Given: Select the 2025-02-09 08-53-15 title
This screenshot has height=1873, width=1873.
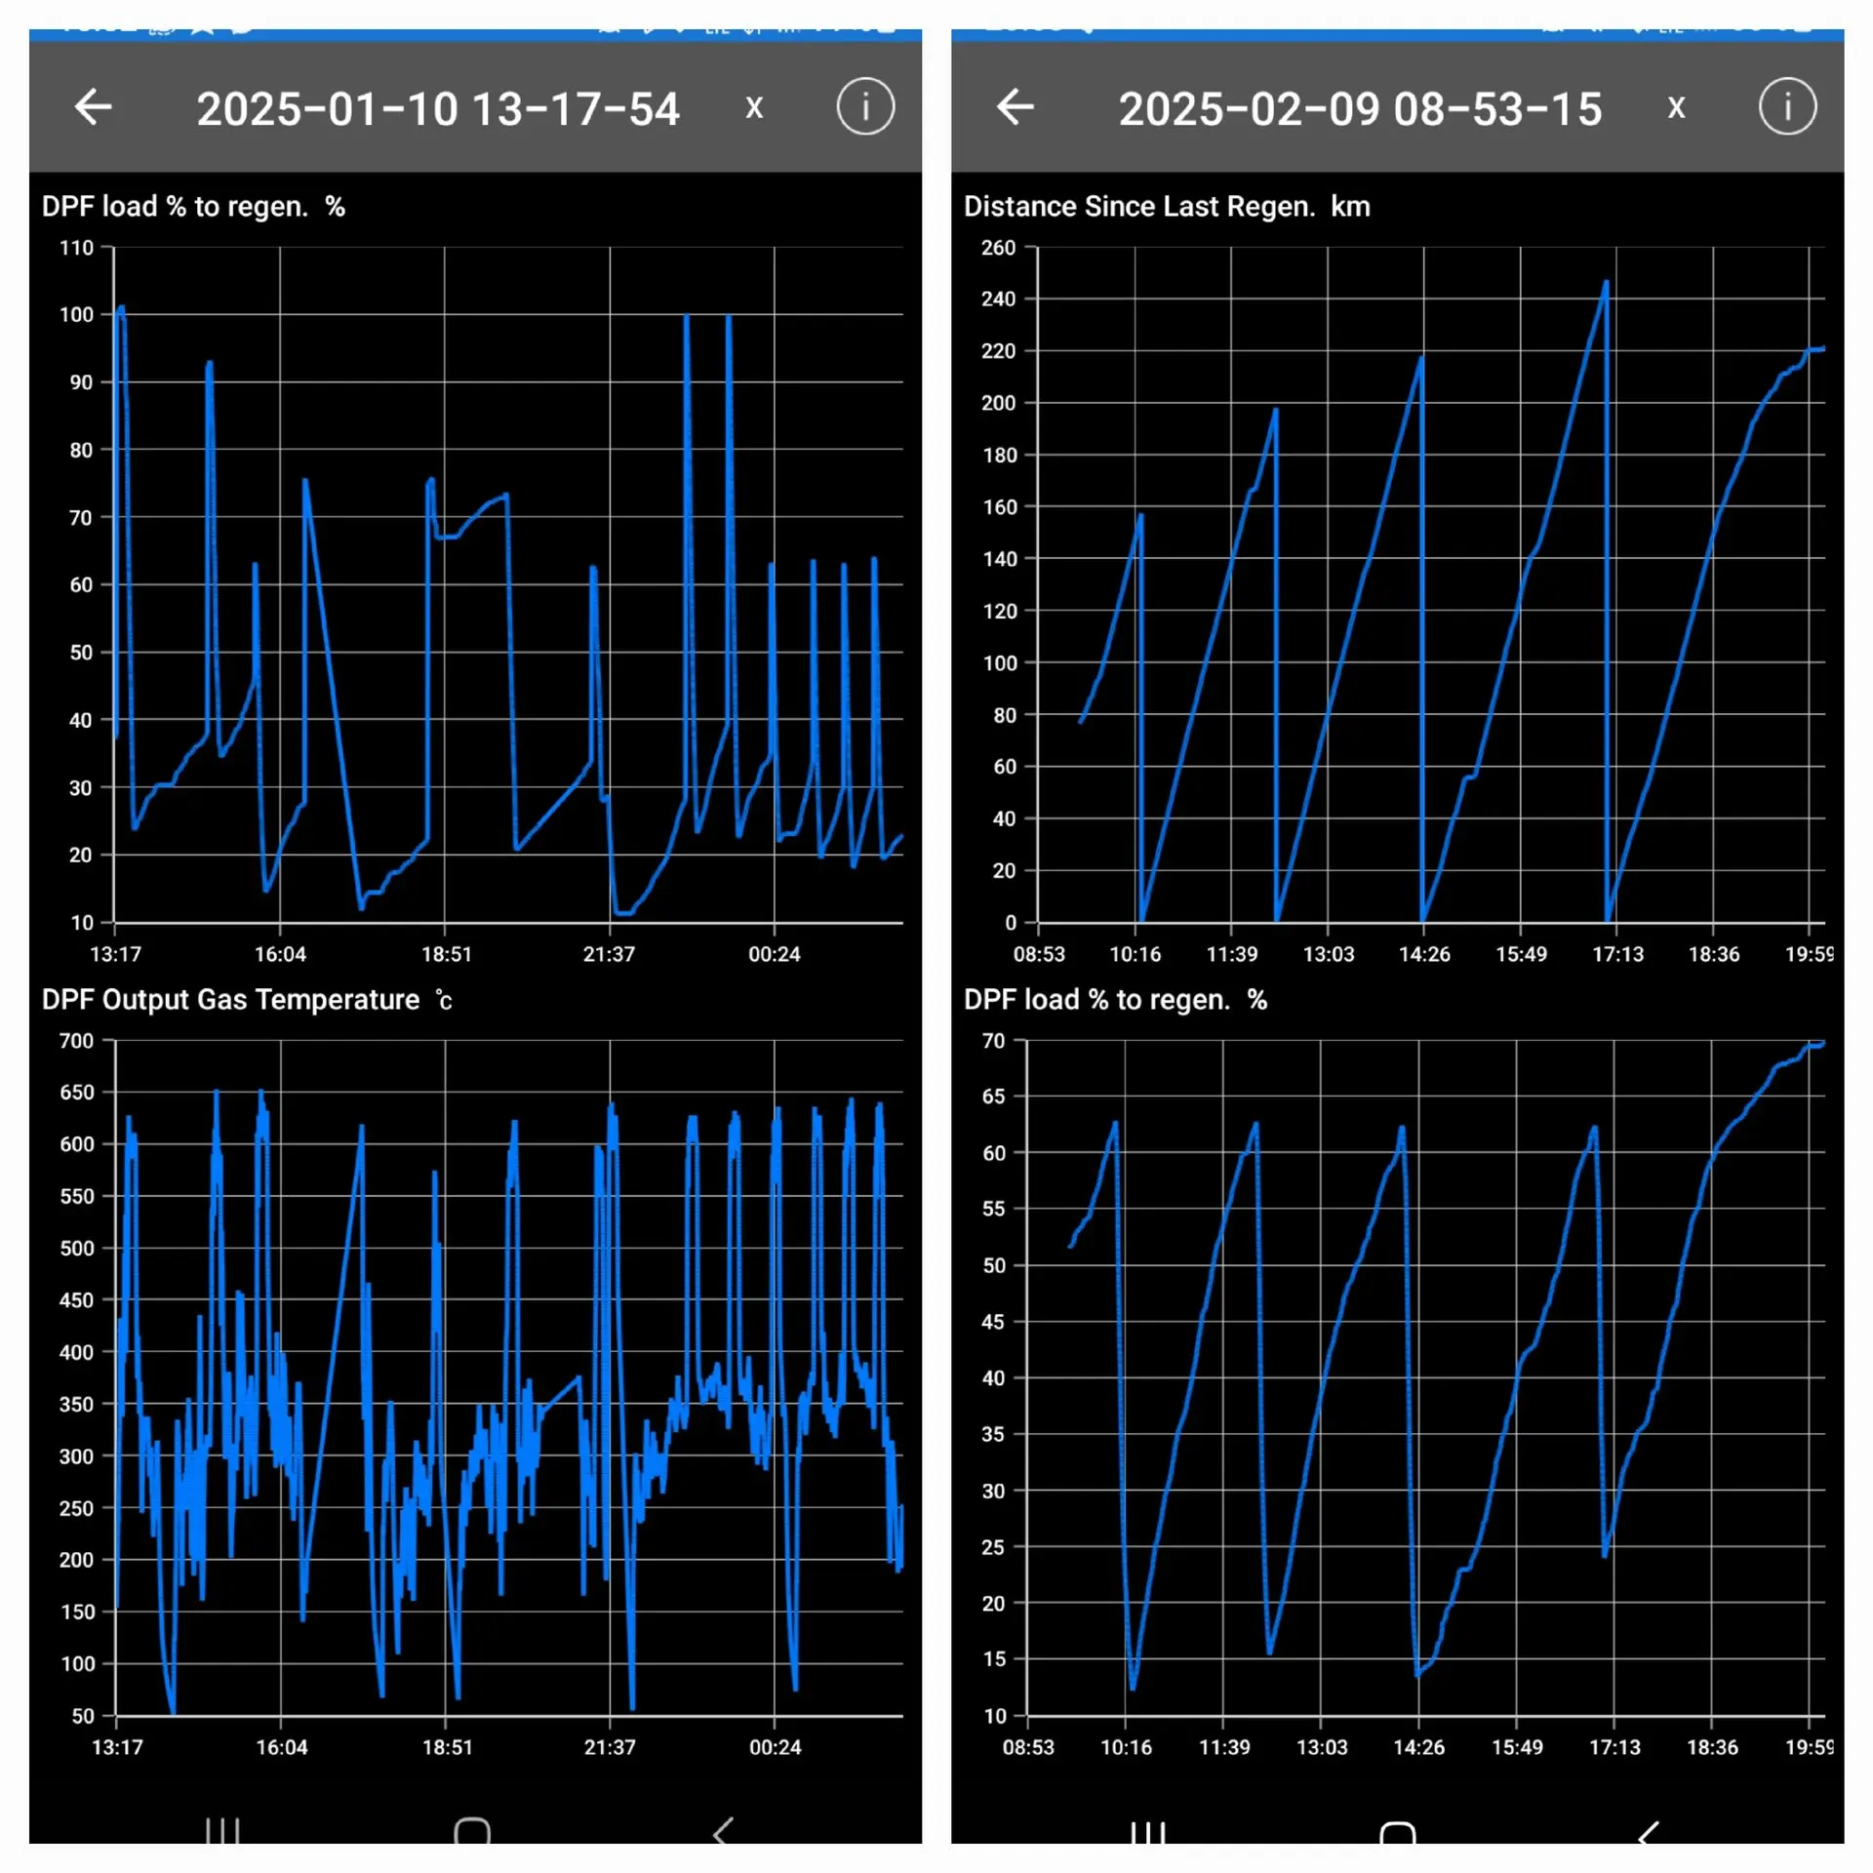Looking at the screenshot, I should click(1359, 109).
